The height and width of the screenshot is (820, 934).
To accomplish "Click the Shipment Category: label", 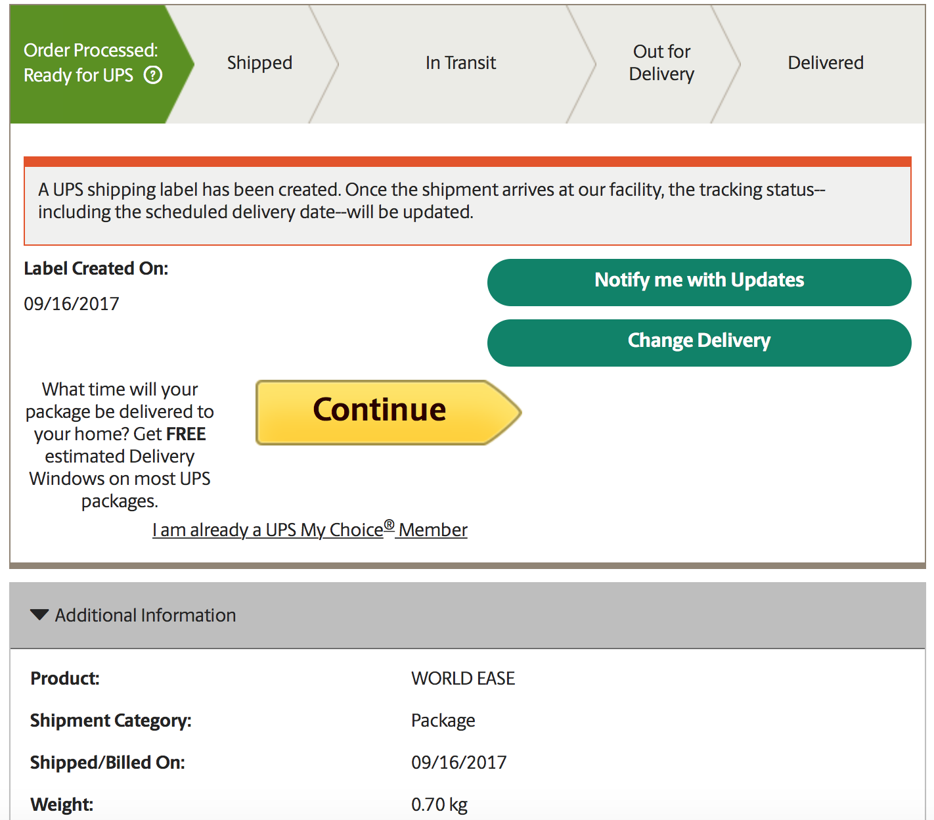I will (111, 721).
